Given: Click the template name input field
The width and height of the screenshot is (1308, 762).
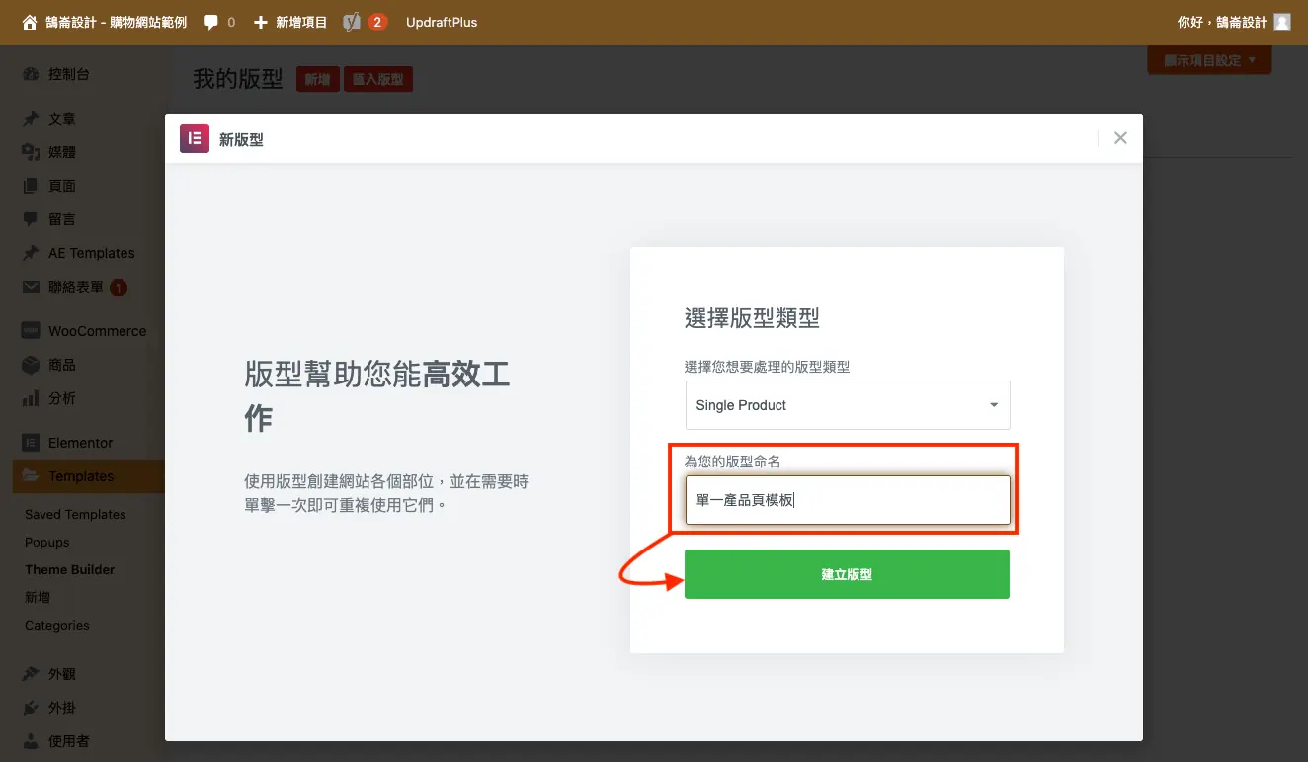Looking at the screenshot, I should coord(848,500).
